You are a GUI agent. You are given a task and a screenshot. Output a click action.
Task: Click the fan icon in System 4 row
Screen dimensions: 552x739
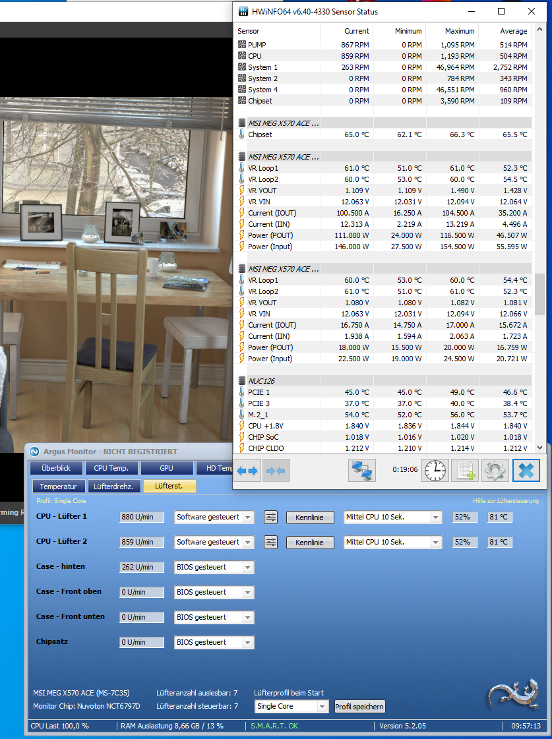(x=242, y=89)
